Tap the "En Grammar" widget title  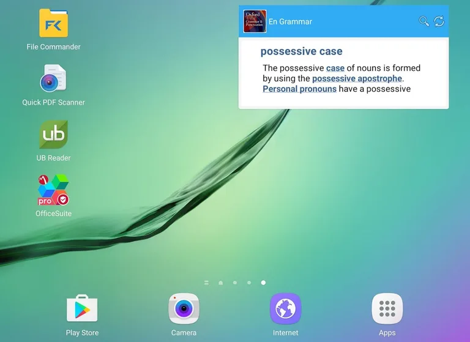click(x=290, y=21)
